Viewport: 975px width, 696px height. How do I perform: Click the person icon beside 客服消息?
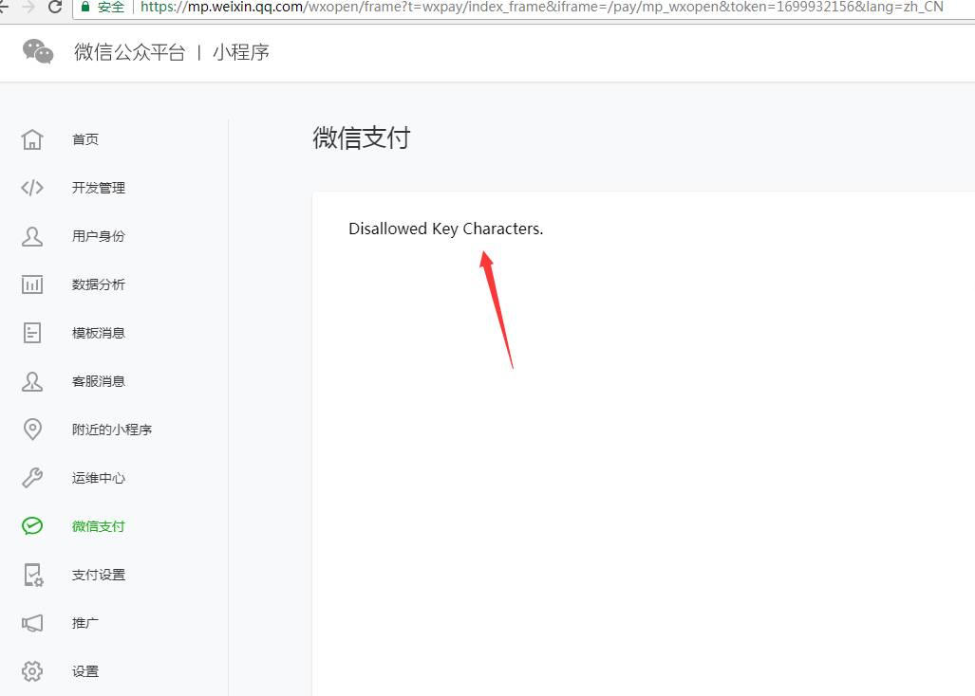[x=32, y=381]
